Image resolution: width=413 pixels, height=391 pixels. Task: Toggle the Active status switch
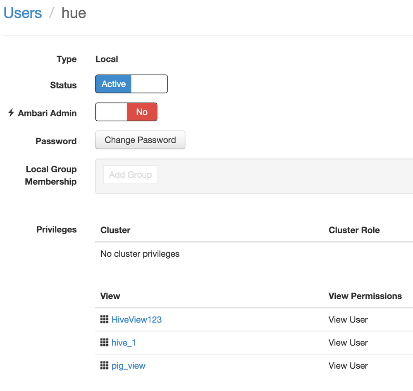[131, 84]
